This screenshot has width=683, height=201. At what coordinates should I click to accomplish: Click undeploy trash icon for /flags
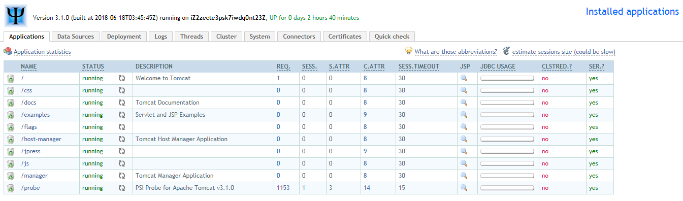11,127
